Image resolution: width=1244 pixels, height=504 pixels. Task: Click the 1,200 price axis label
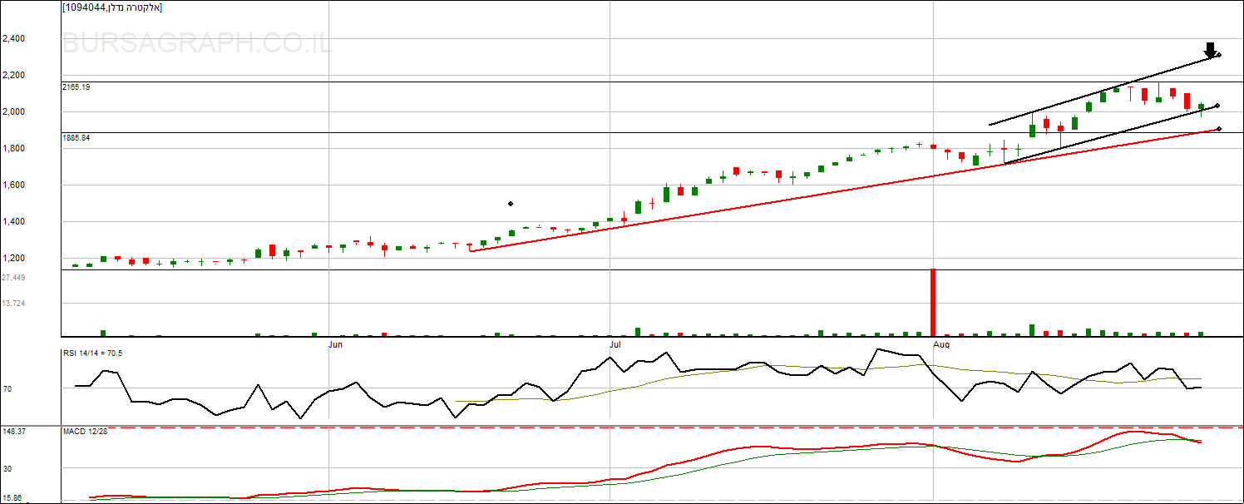click(13, 259)
